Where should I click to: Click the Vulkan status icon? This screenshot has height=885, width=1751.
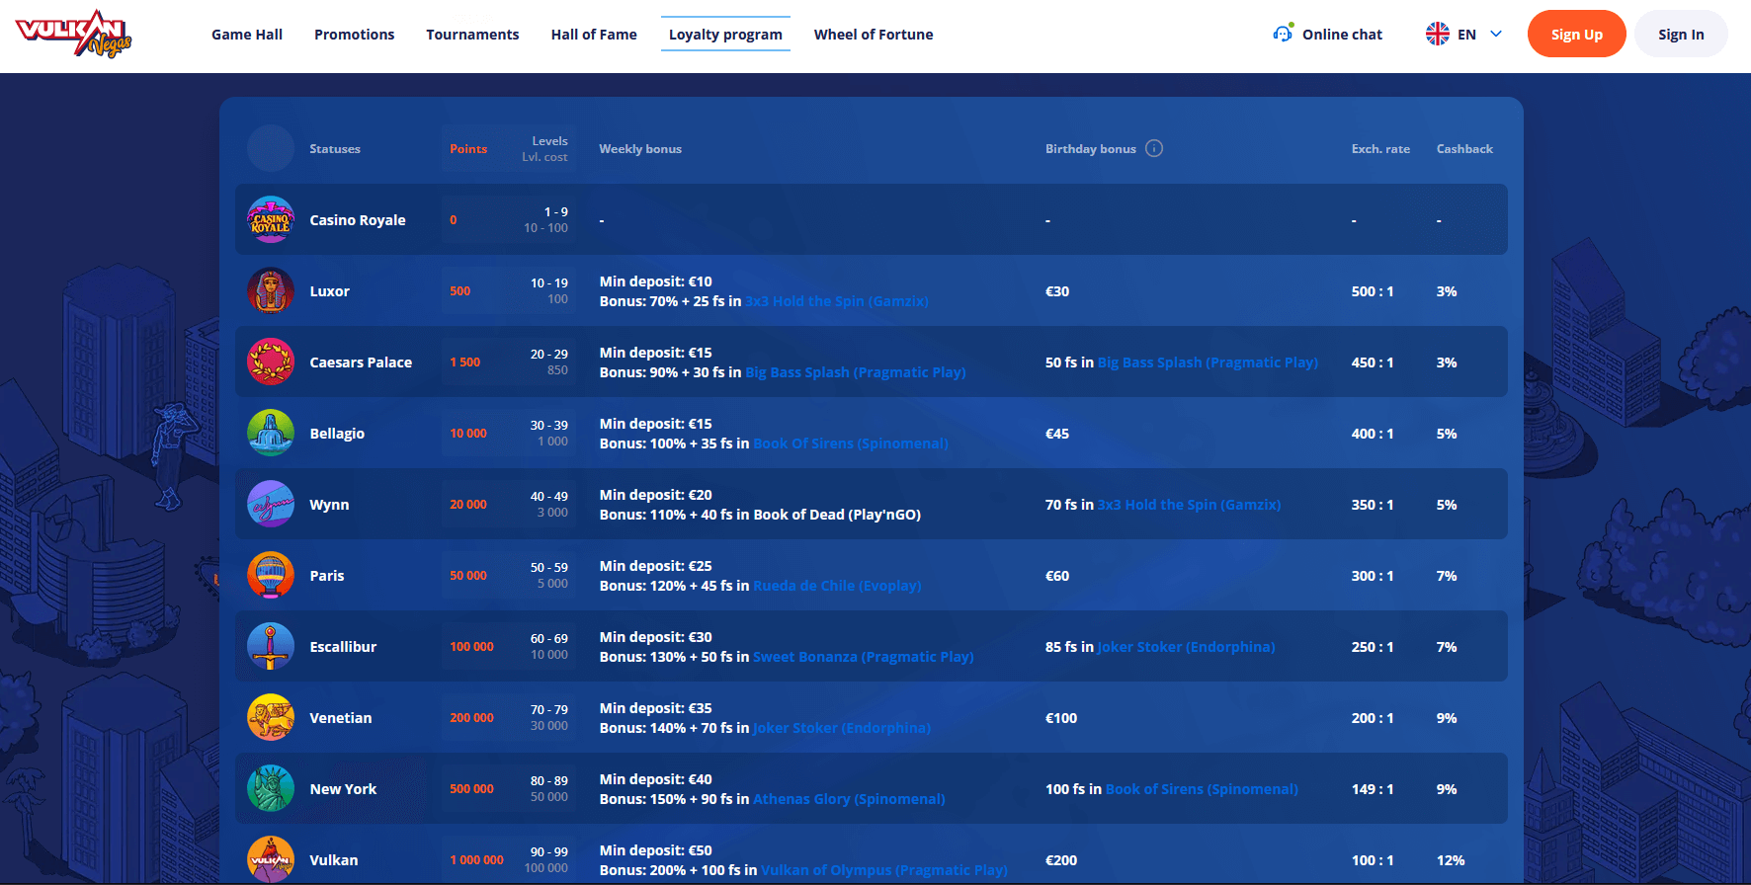point(271,859)
